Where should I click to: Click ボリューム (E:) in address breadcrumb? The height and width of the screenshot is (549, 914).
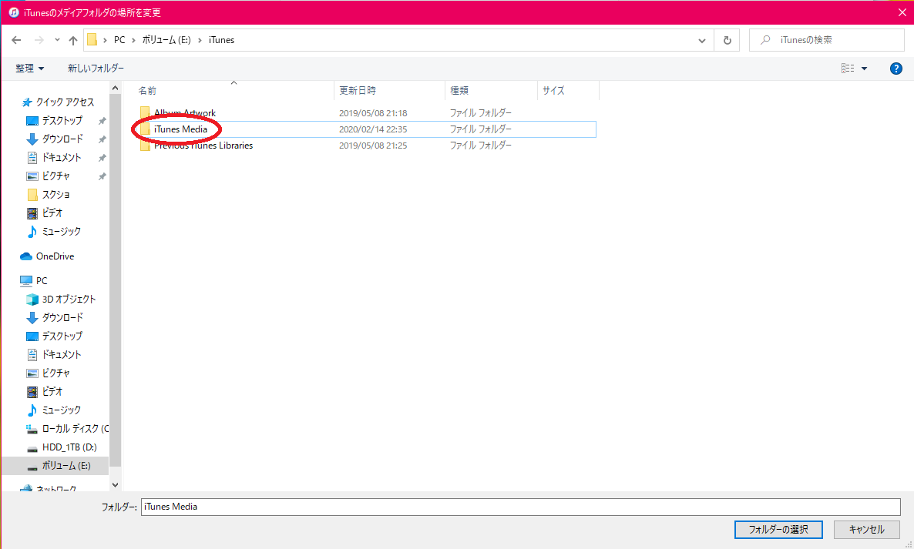(166, 40)
